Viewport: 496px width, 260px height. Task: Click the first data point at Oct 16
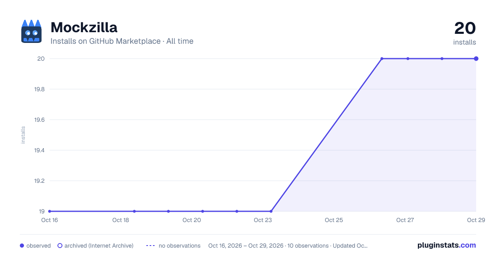point(50,211)
